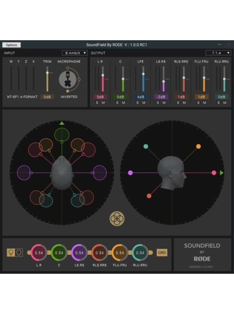Viewport: 234px width, 314px height.
Task: Mute the RLS.RRS output channel
Action: [x=184, y=103]
